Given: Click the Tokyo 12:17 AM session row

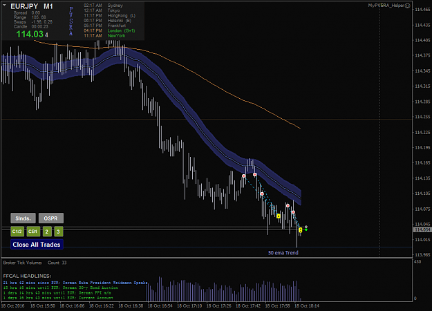Looking at the screenshot, I should (x=102, y=10).
